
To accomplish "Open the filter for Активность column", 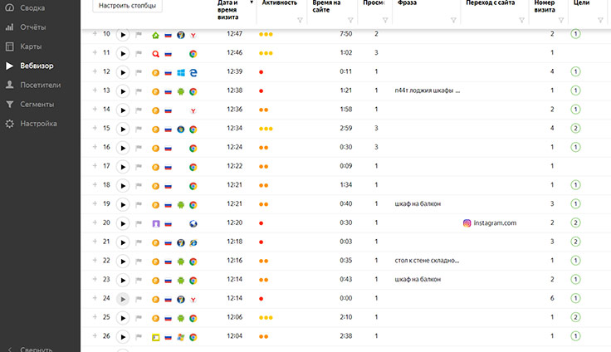I will coord(301,20).
